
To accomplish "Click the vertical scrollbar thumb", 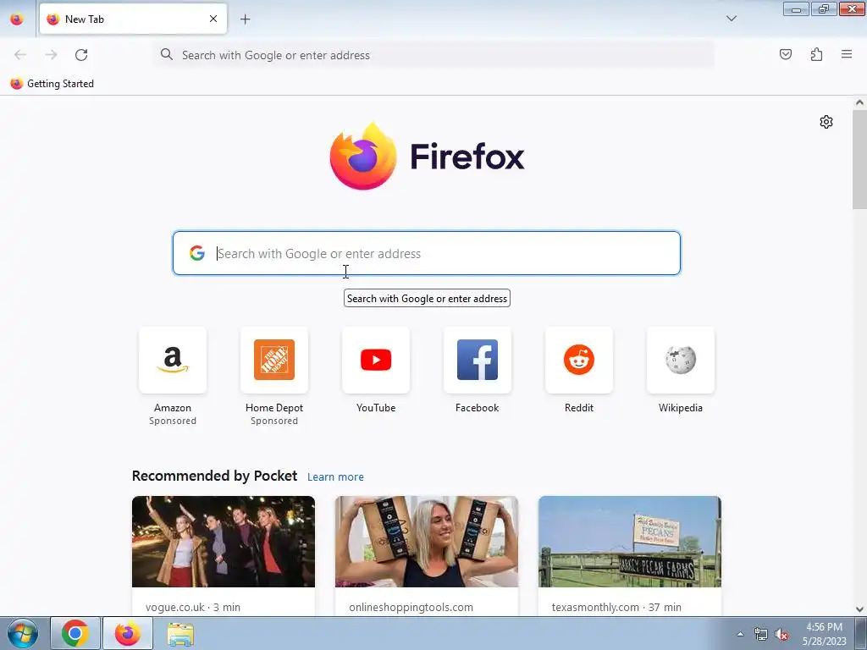I will pyautogui.click(x=859, y=160).
